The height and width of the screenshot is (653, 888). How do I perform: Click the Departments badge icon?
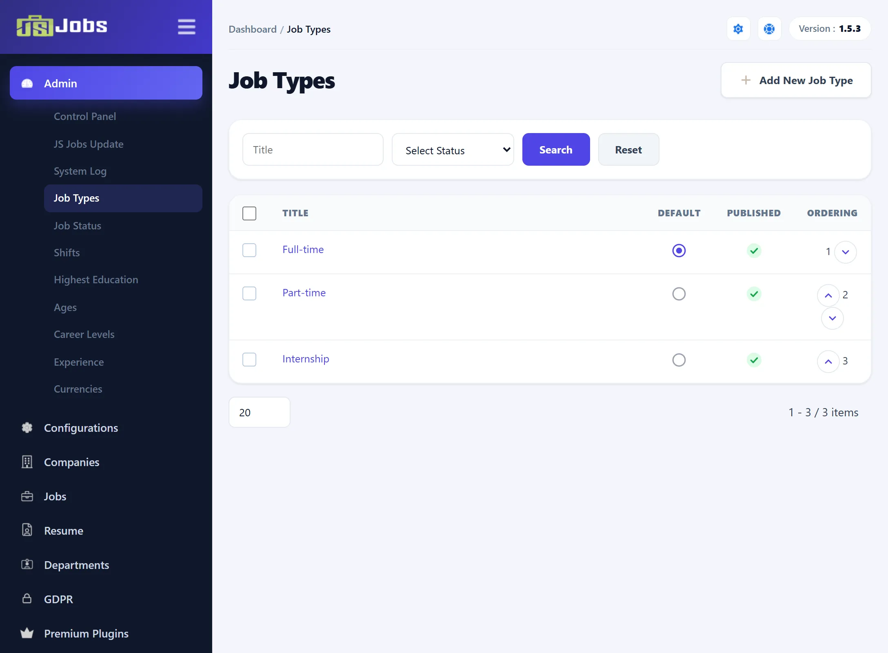(x=27, y=564)
